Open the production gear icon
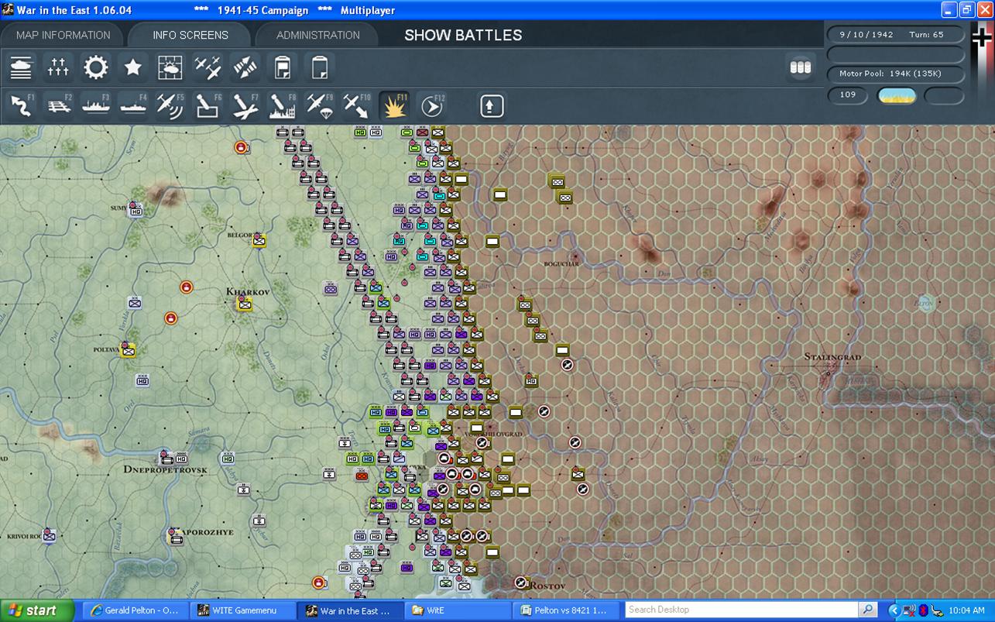The width and height of the screenshot is (995, 622). point(95,67)
